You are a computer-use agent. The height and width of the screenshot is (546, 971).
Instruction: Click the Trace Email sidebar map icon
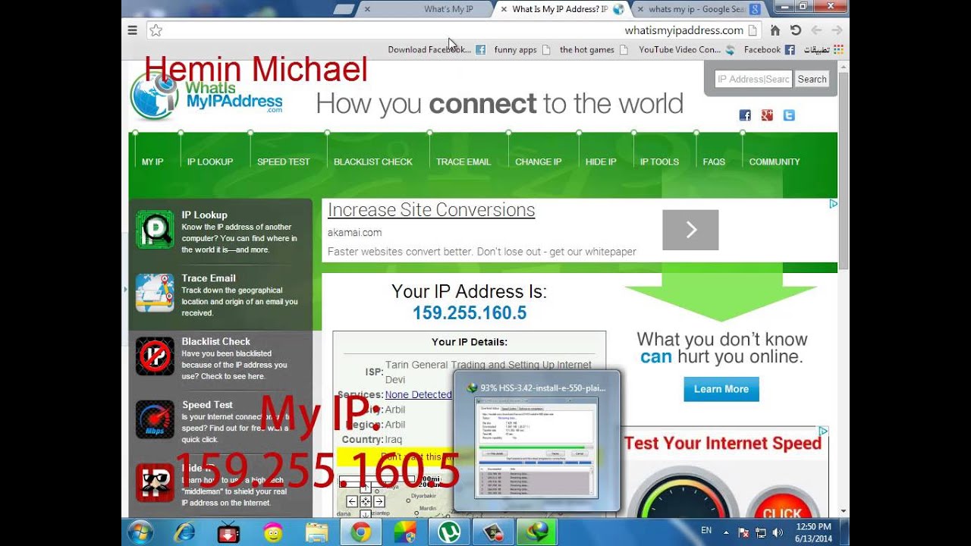coord(155,293)
